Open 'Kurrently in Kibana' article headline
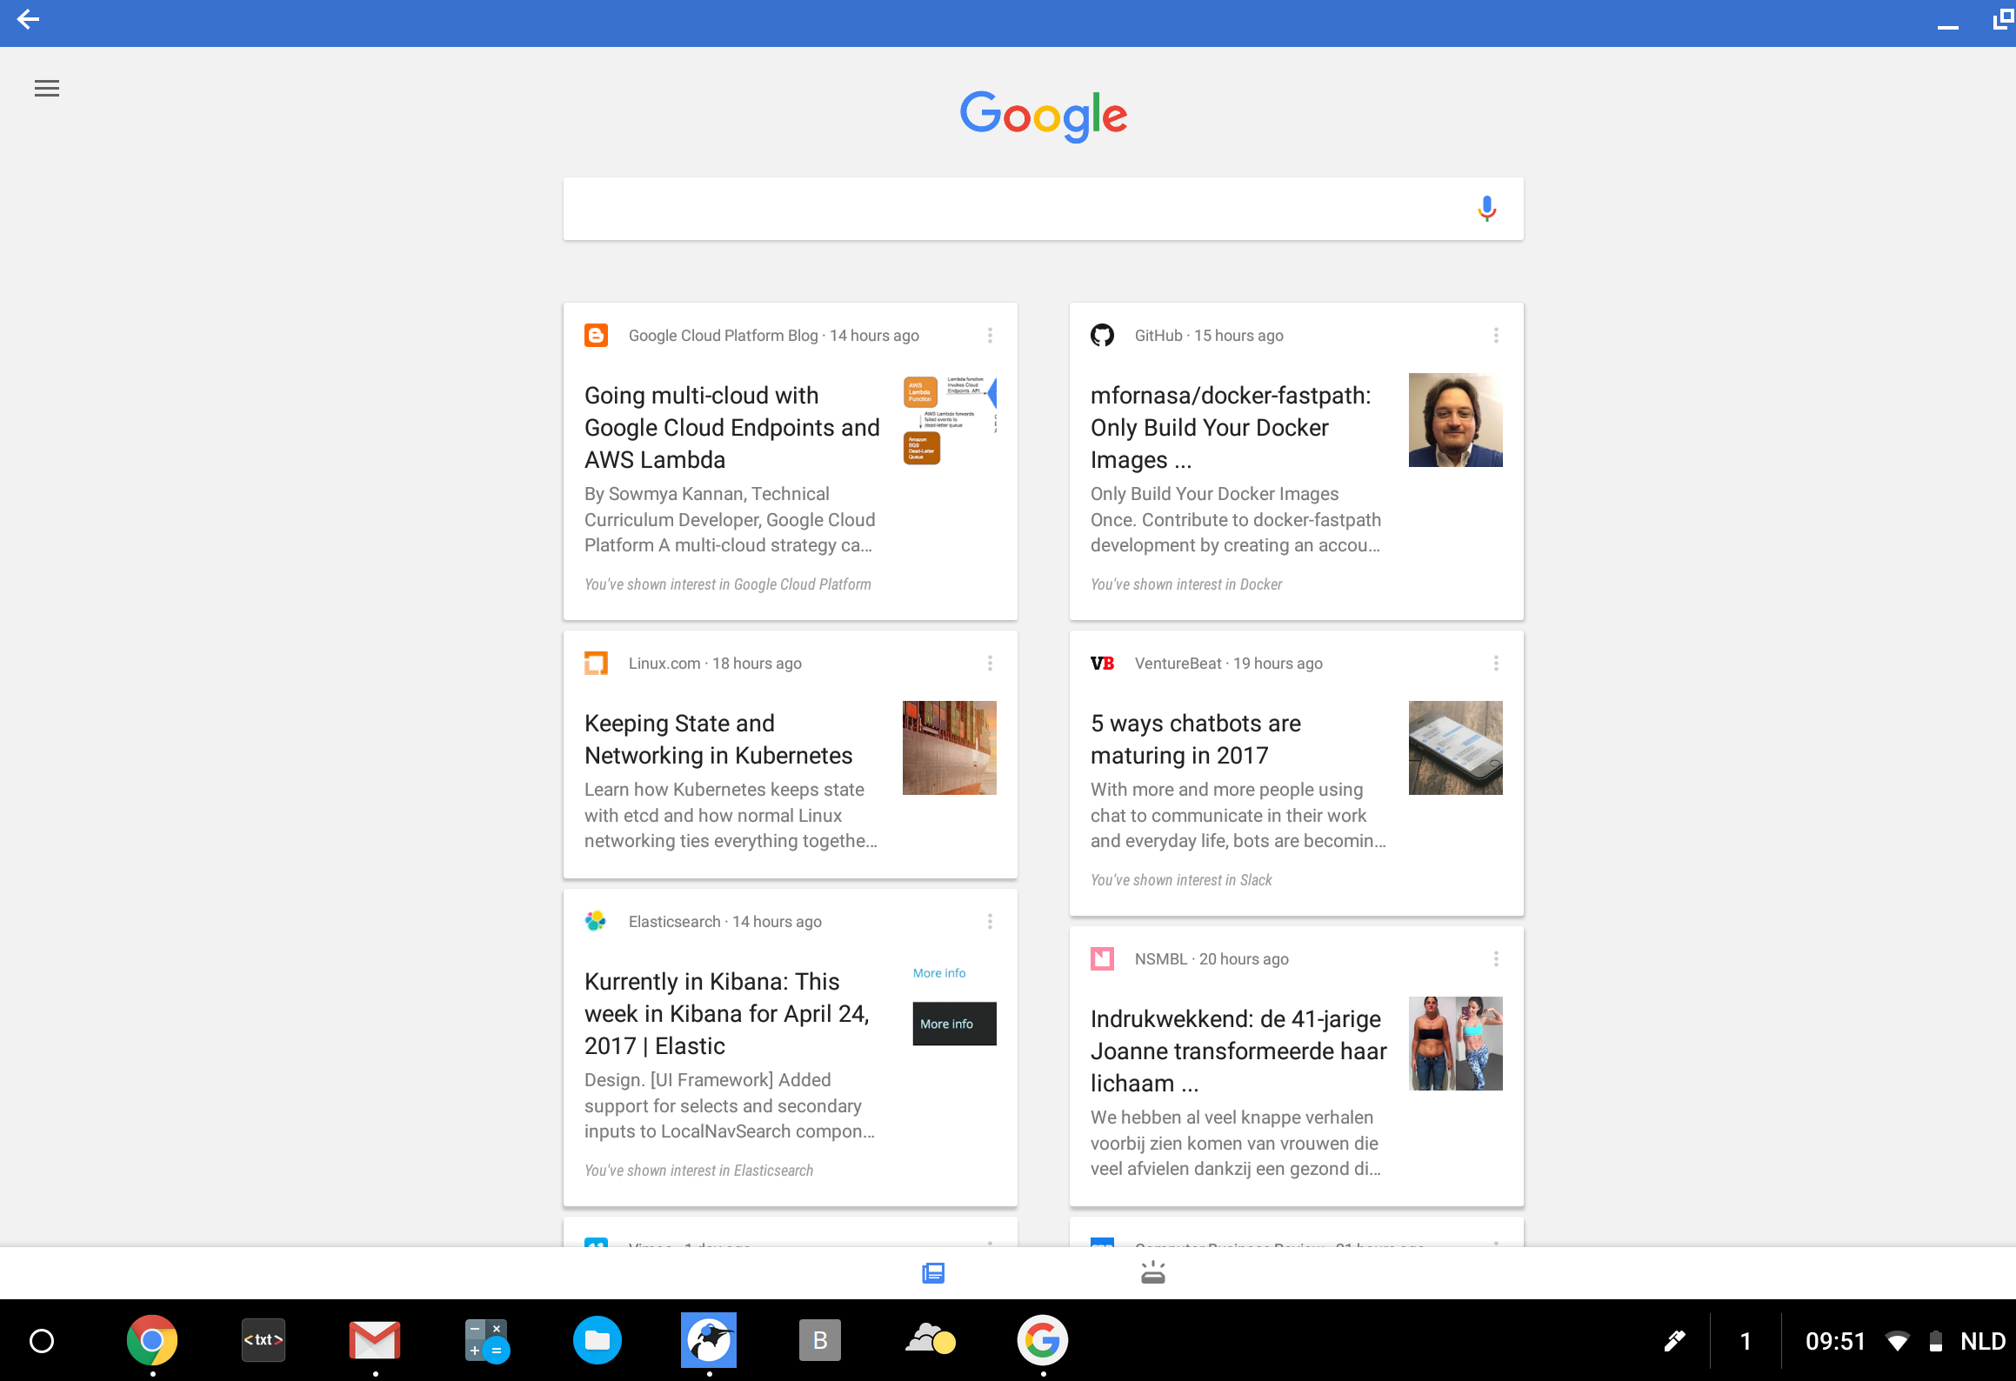The image size is (2016, 1381). pyautogui.click(x=727, y=1014)
